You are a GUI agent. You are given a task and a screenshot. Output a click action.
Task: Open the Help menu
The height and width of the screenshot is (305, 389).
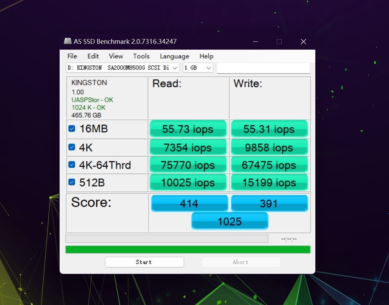(206, 56)
